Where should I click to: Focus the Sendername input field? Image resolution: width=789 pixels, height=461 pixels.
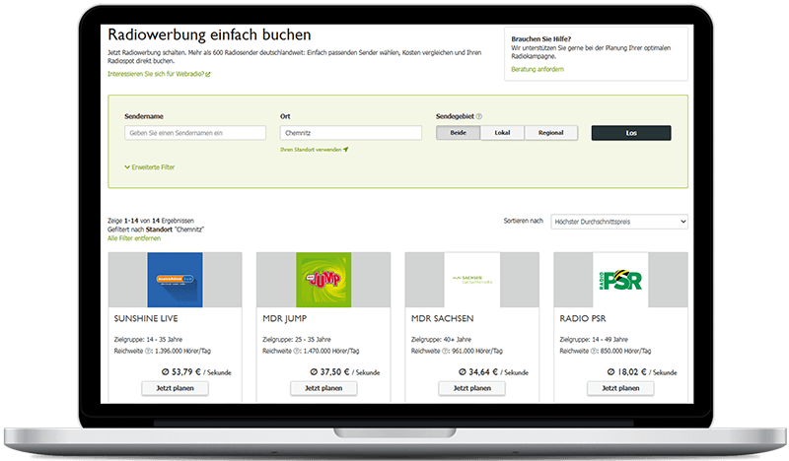195,133
